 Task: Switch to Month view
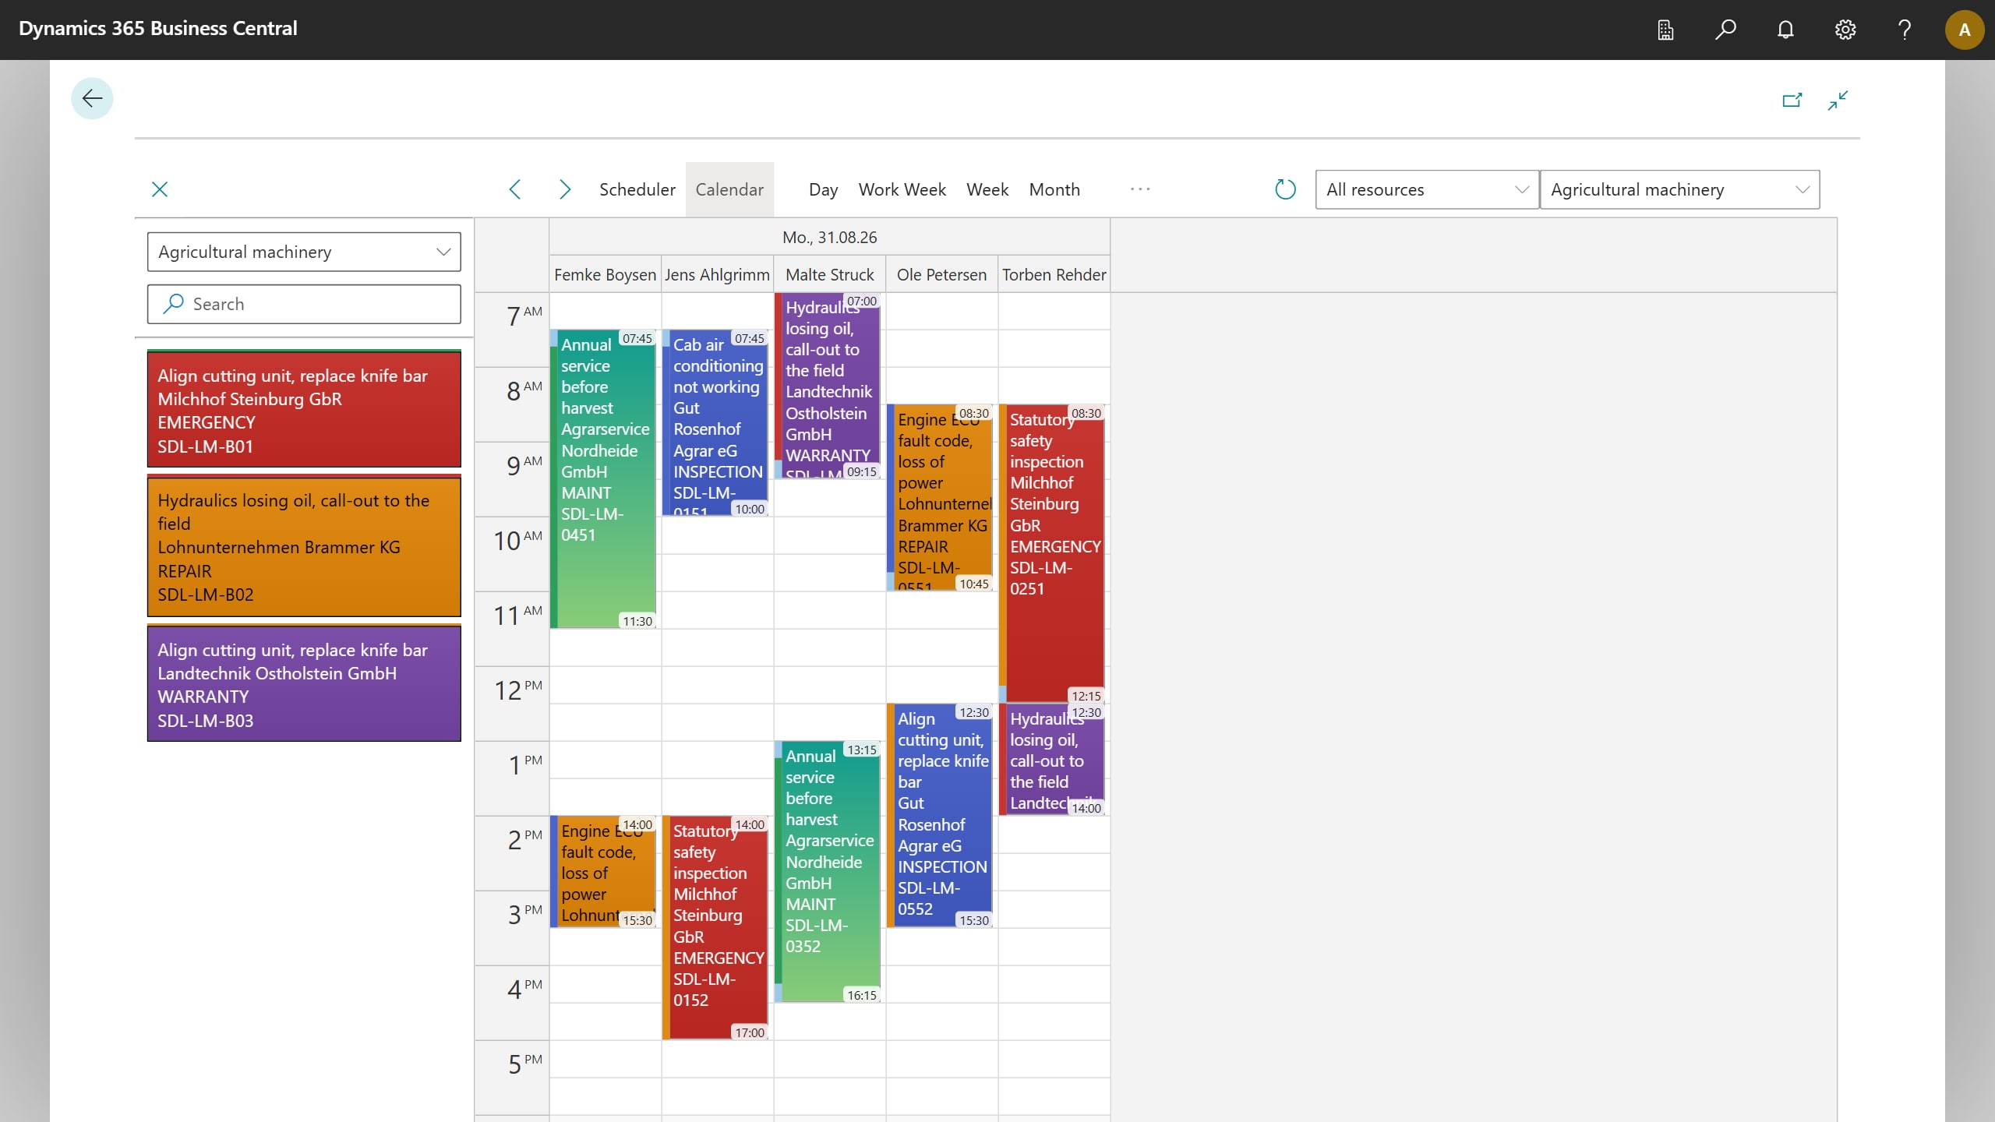point(1054,189)
